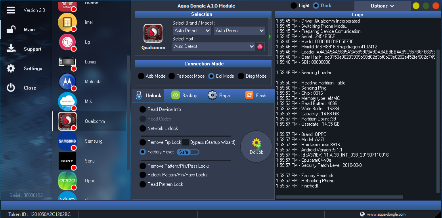The width and height of the screenshot is (442, 218).
Task: Select the Sony brand icon
Action: (67, 161)
